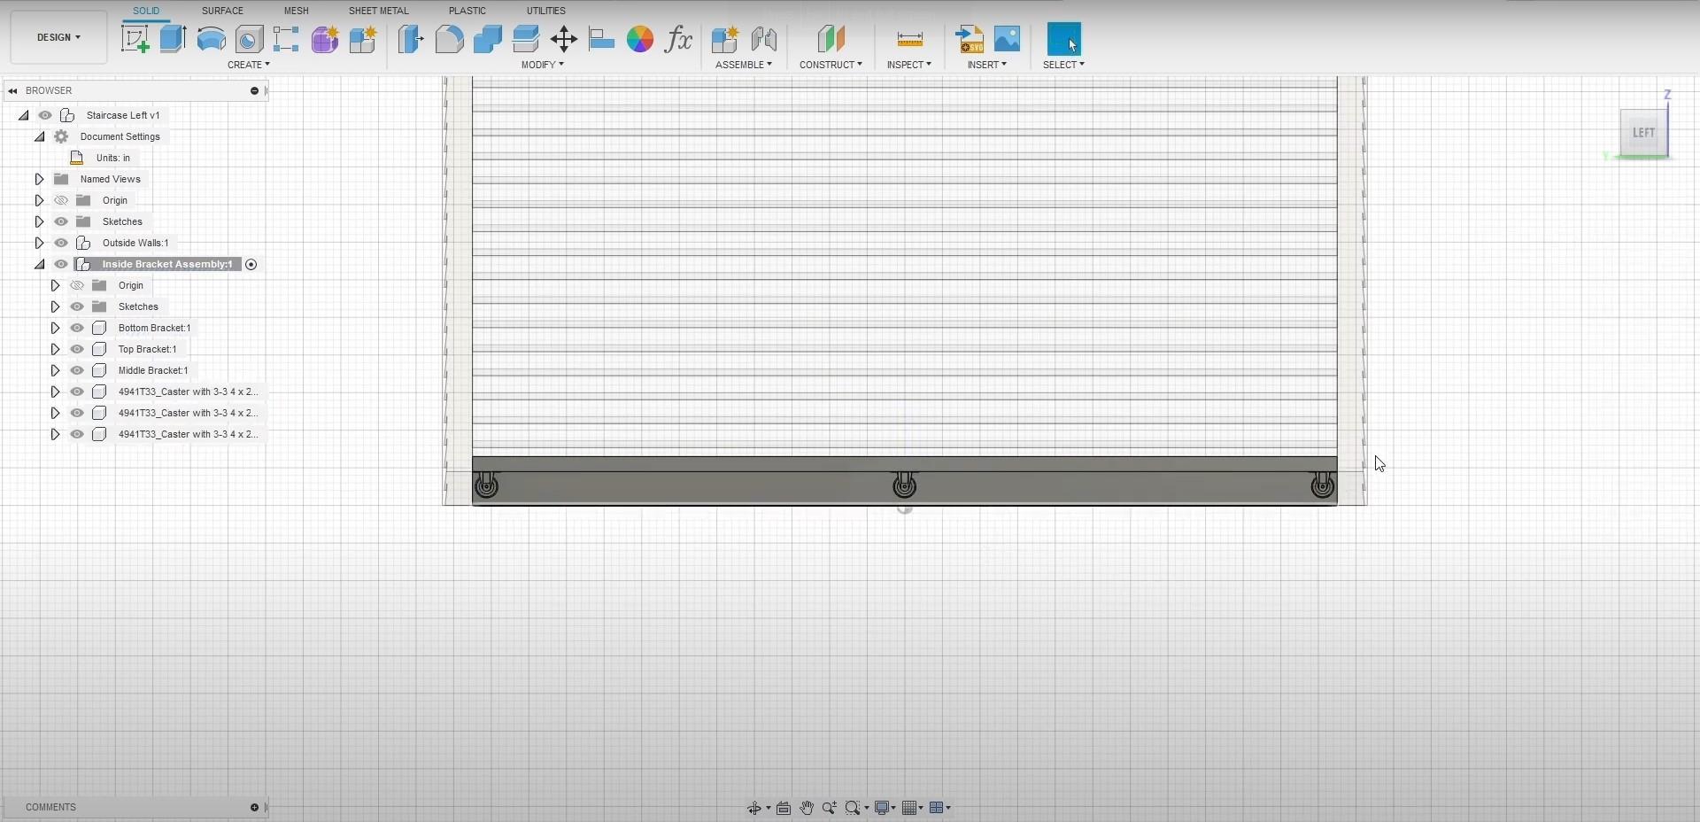
Task: Choose the Zoom tool in navigation bar
Action: coord(830,808)
